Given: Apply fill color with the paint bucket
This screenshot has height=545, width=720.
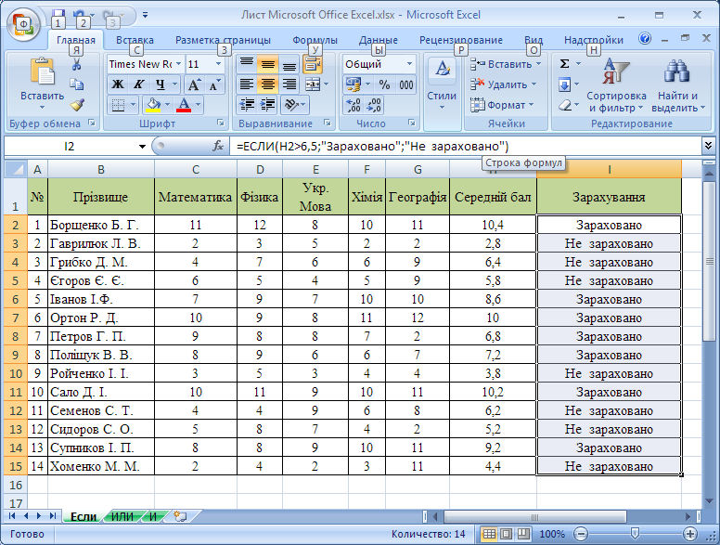Looking at the screenshot, I should click(153, 105).
